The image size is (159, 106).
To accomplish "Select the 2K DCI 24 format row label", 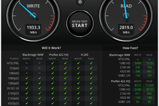I will coord(13,88).
